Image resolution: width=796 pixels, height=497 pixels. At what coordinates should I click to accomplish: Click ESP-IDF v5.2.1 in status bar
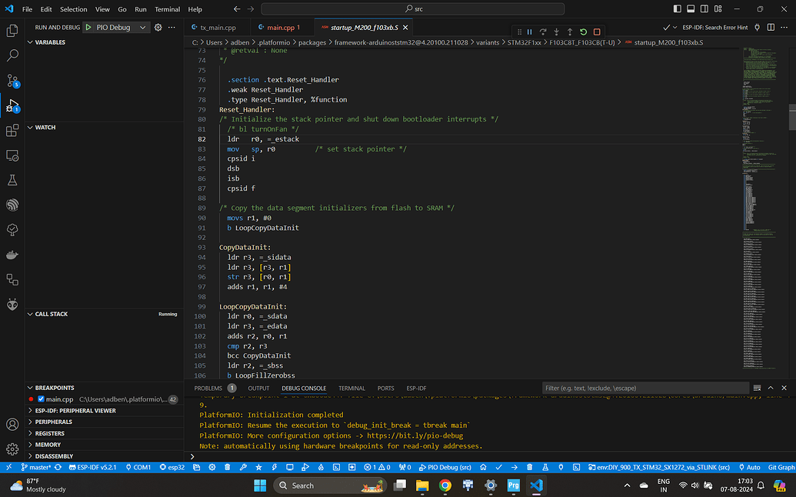(92, 467)
